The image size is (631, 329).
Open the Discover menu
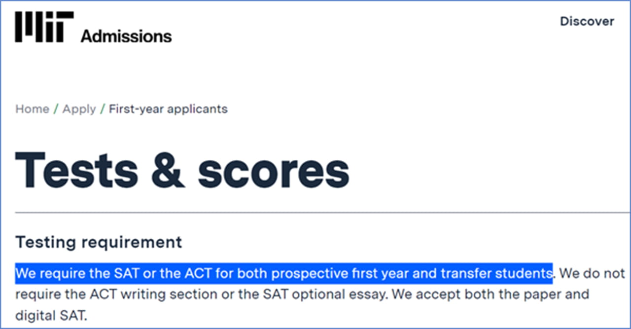coord(587,21)
